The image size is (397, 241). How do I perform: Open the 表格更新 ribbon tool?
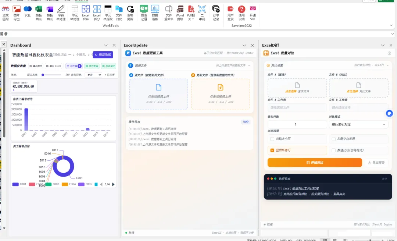tap(130, 13)
